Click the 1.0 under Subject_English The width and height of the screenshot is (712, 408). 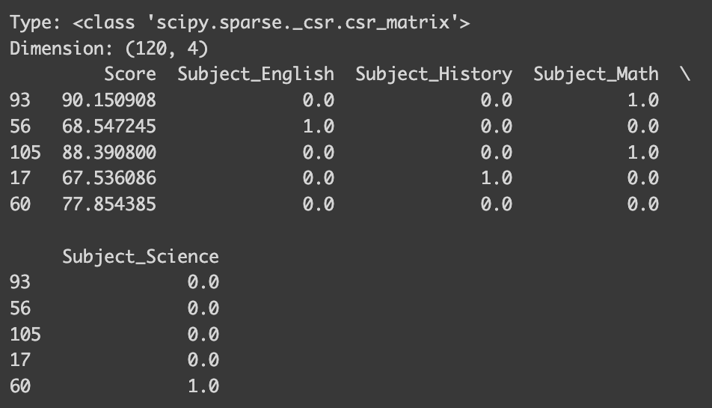tap(319, 127)
